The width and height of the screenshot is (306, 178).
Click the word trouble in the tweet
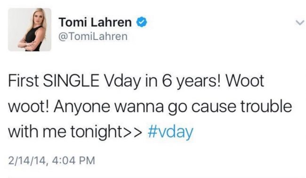click(266, 106)
